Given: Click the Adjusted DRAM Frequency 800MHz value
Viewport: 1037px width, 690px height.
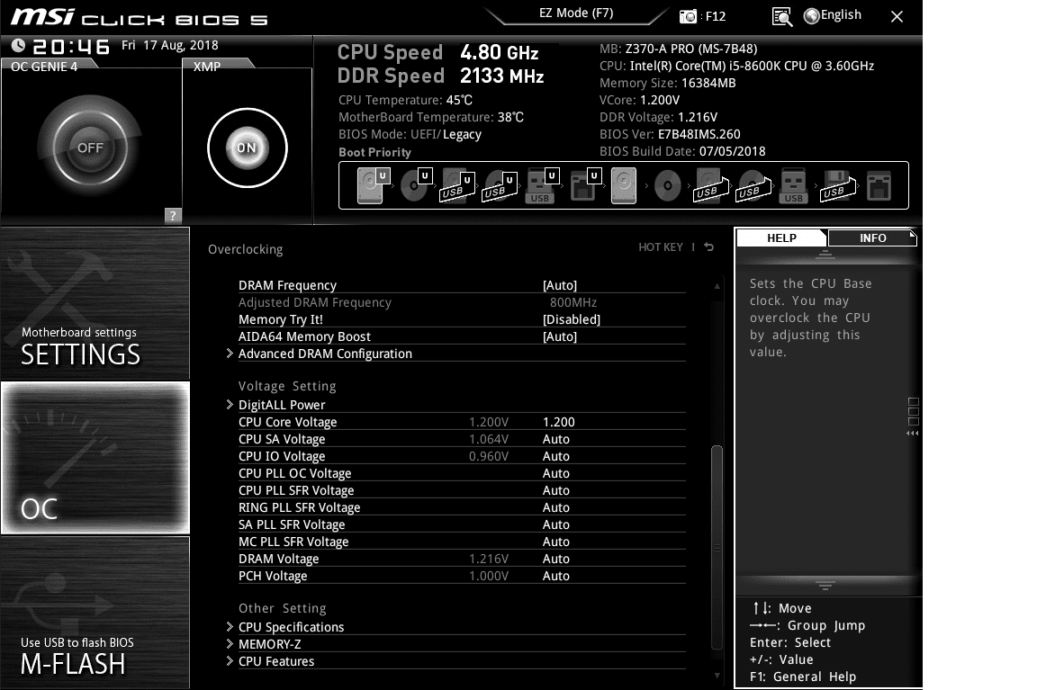Looking at the screenshot, I should [573, 302].
